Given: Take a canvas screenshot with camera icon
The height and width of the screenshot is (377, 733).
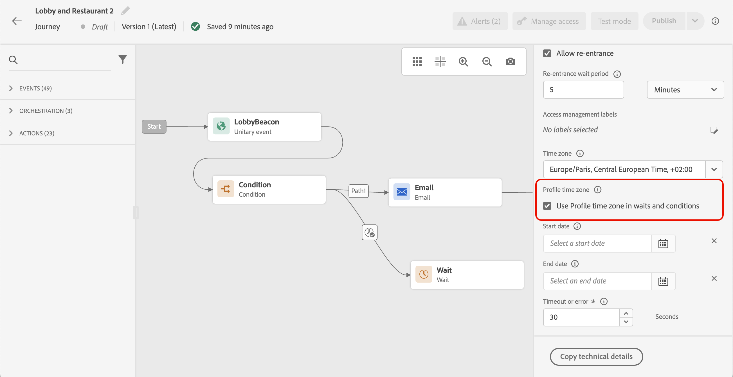Looking at the screenshot, I should 510,61.
